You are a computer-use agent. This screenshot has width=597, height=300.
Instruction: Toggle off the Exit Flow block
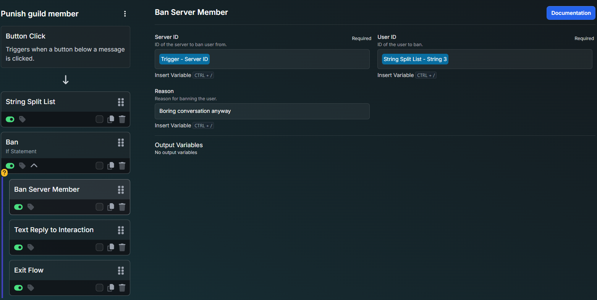tap(19, 288)
